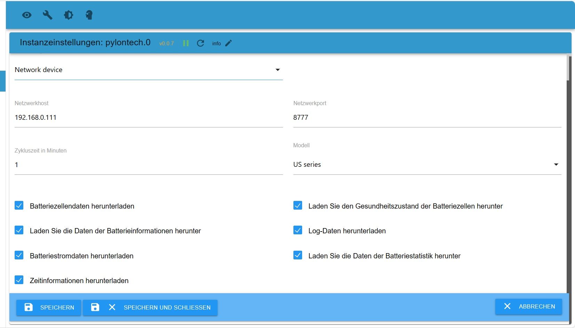
Task: Click the Netzwerkhost field with 192.168.0.111
Action: coord(149,117)
